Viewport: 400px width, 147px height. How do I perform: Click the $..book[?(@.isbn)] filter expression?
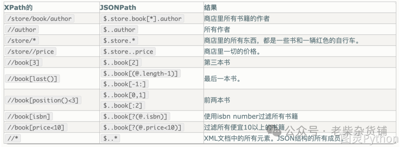click(136, 116)
